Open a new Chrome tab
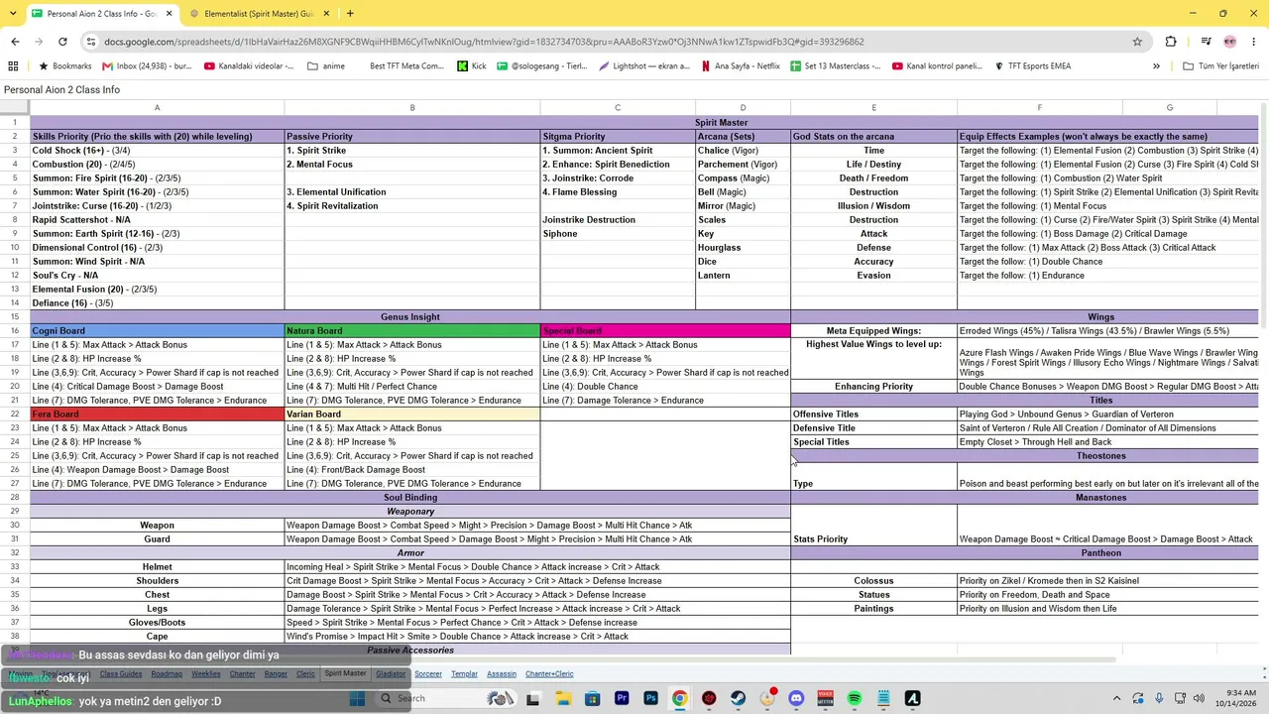 (x=350, y=13)
